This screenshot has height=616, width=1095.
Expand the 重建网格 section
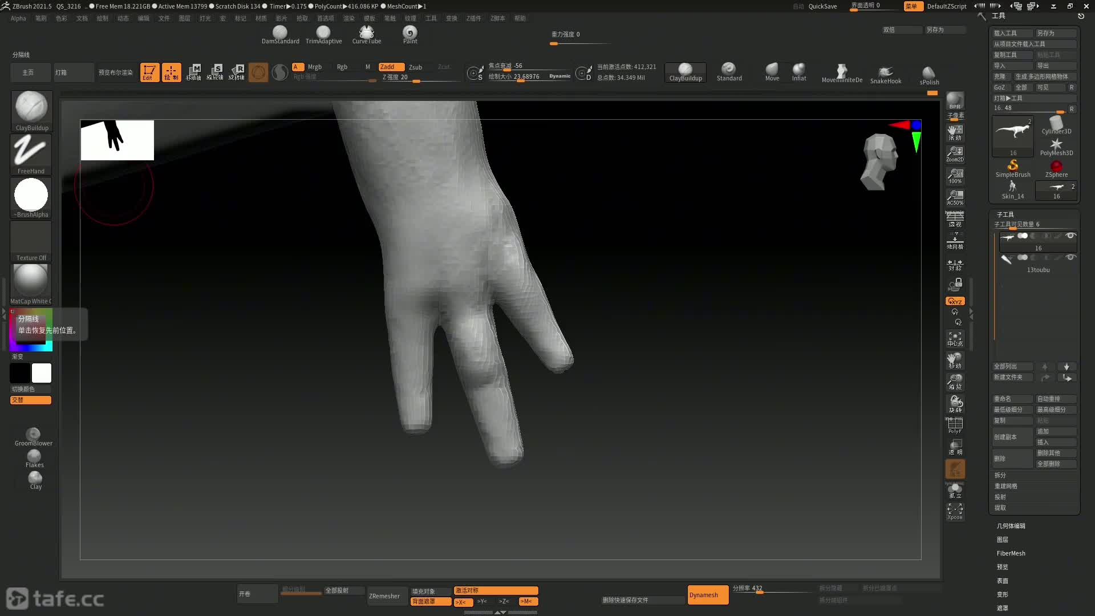[1006, 486]
